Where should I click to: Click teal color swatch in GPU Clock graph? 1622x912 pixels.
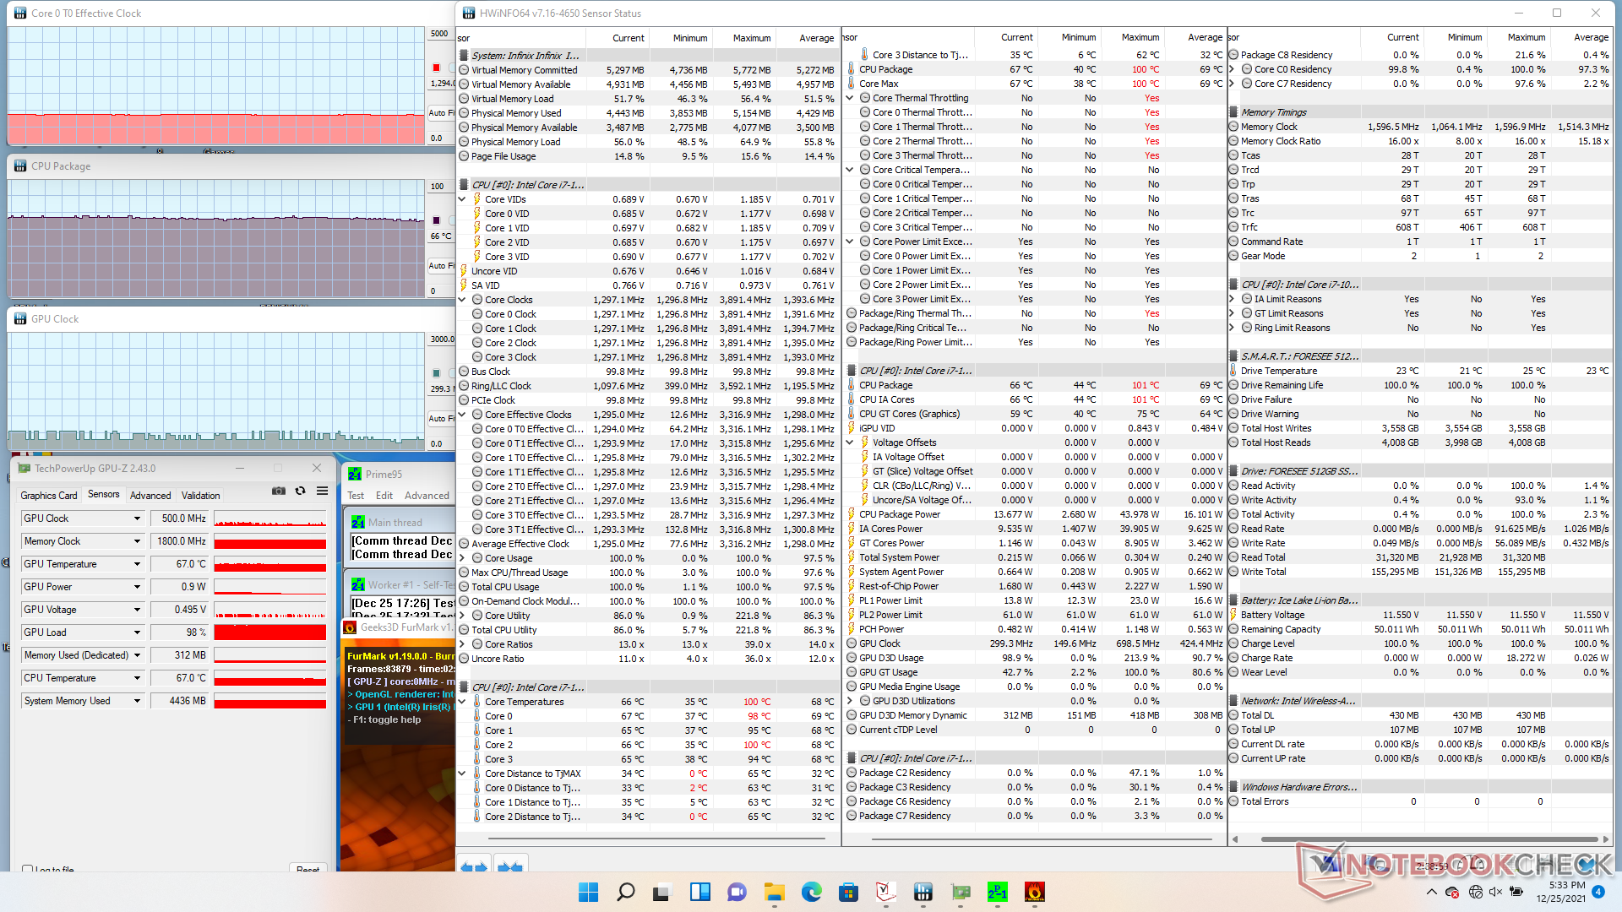click(x=436, y=373)
